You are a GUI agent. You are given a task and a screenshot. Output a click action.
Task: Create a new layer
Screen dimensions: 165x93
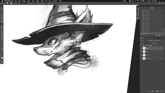[x=160, y=91]
